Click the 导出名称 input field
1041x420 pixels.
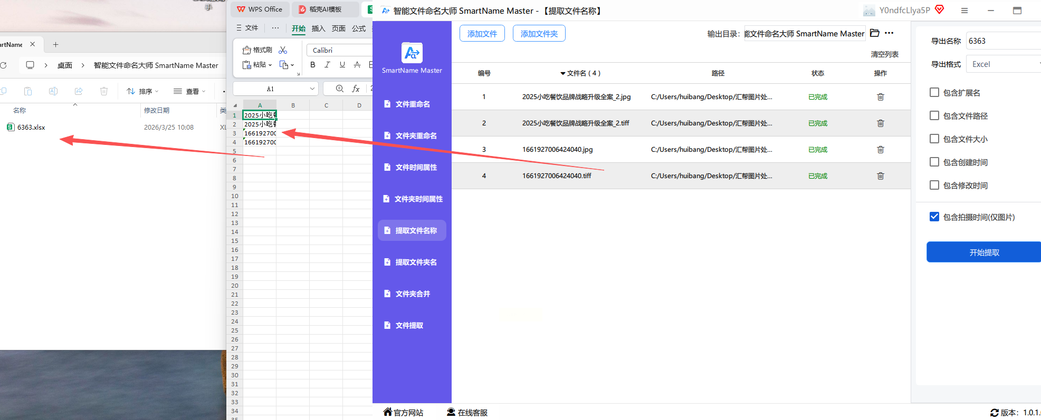(1002, 41)
